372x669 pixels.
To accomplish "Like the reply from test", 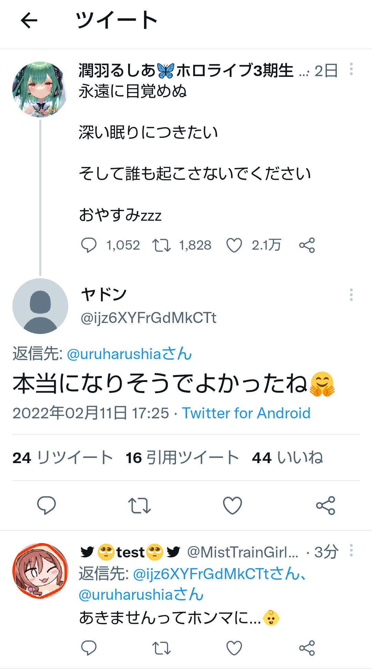I will [x=234, y=648].
